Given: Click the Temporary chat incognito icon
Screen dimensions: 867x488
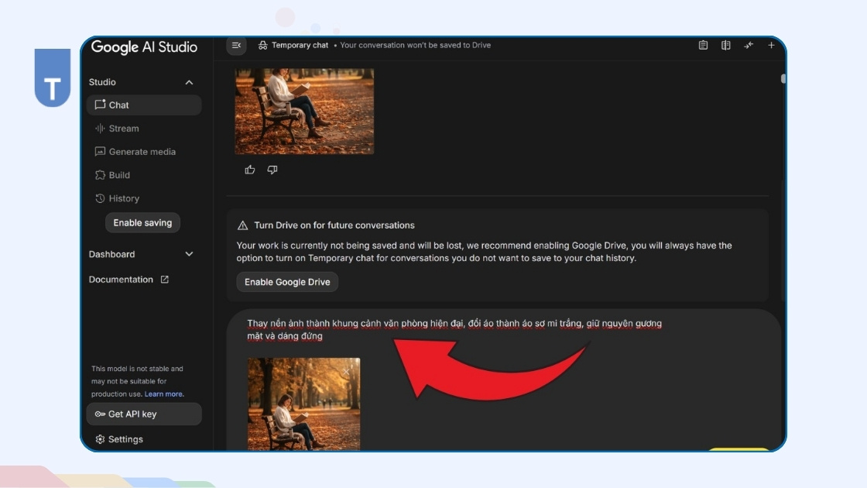Looking at the screenshot, I should coord(263,46).
